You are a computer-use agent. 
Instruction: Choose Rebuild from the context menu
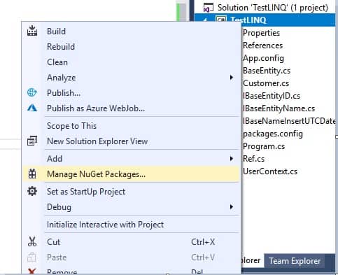pyautogui.click(x=61, y=47)
